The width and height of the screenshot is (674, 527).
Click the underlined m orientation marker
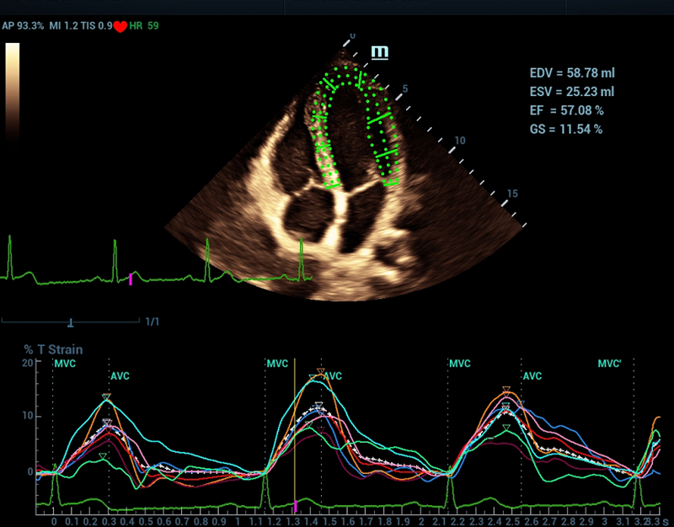tap(380, 52)
